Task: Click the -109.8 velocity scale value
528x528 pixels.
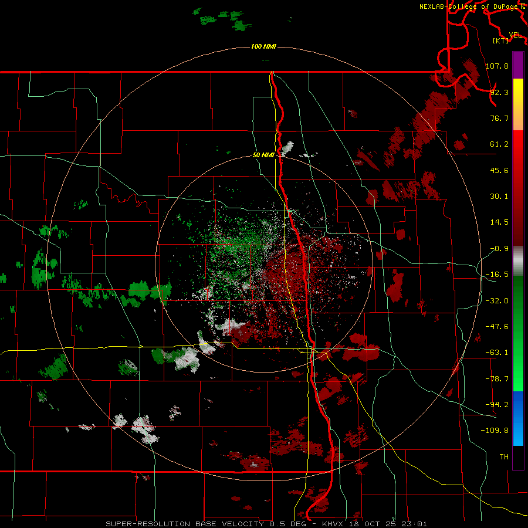Action: [x=495, y=431]
